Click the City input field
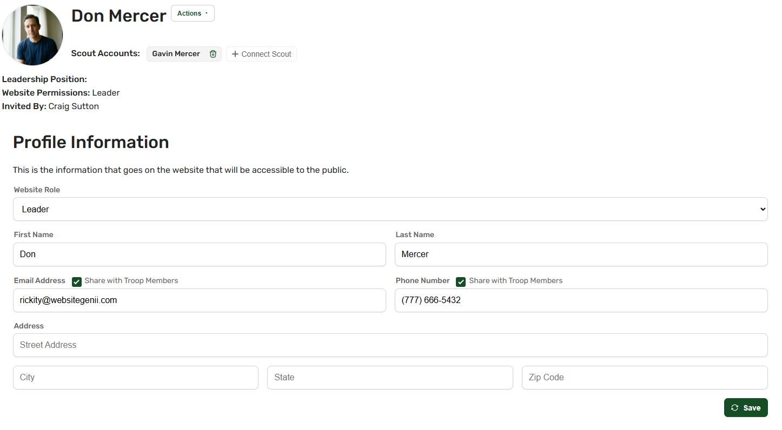Image resolution: width=782 pixels, height=430 pixels. (x=136, y=378)
